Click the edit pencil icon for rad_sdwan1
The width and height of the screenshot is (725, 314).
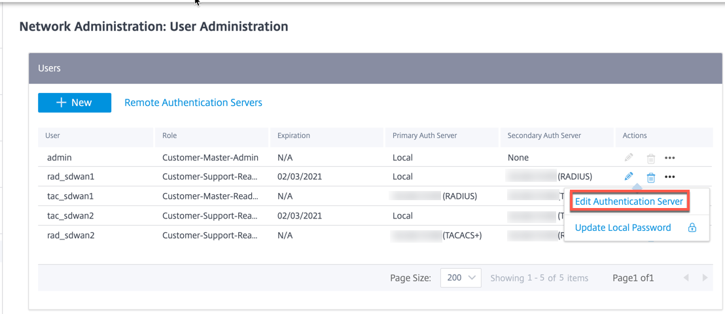click(x=628, y=176)
